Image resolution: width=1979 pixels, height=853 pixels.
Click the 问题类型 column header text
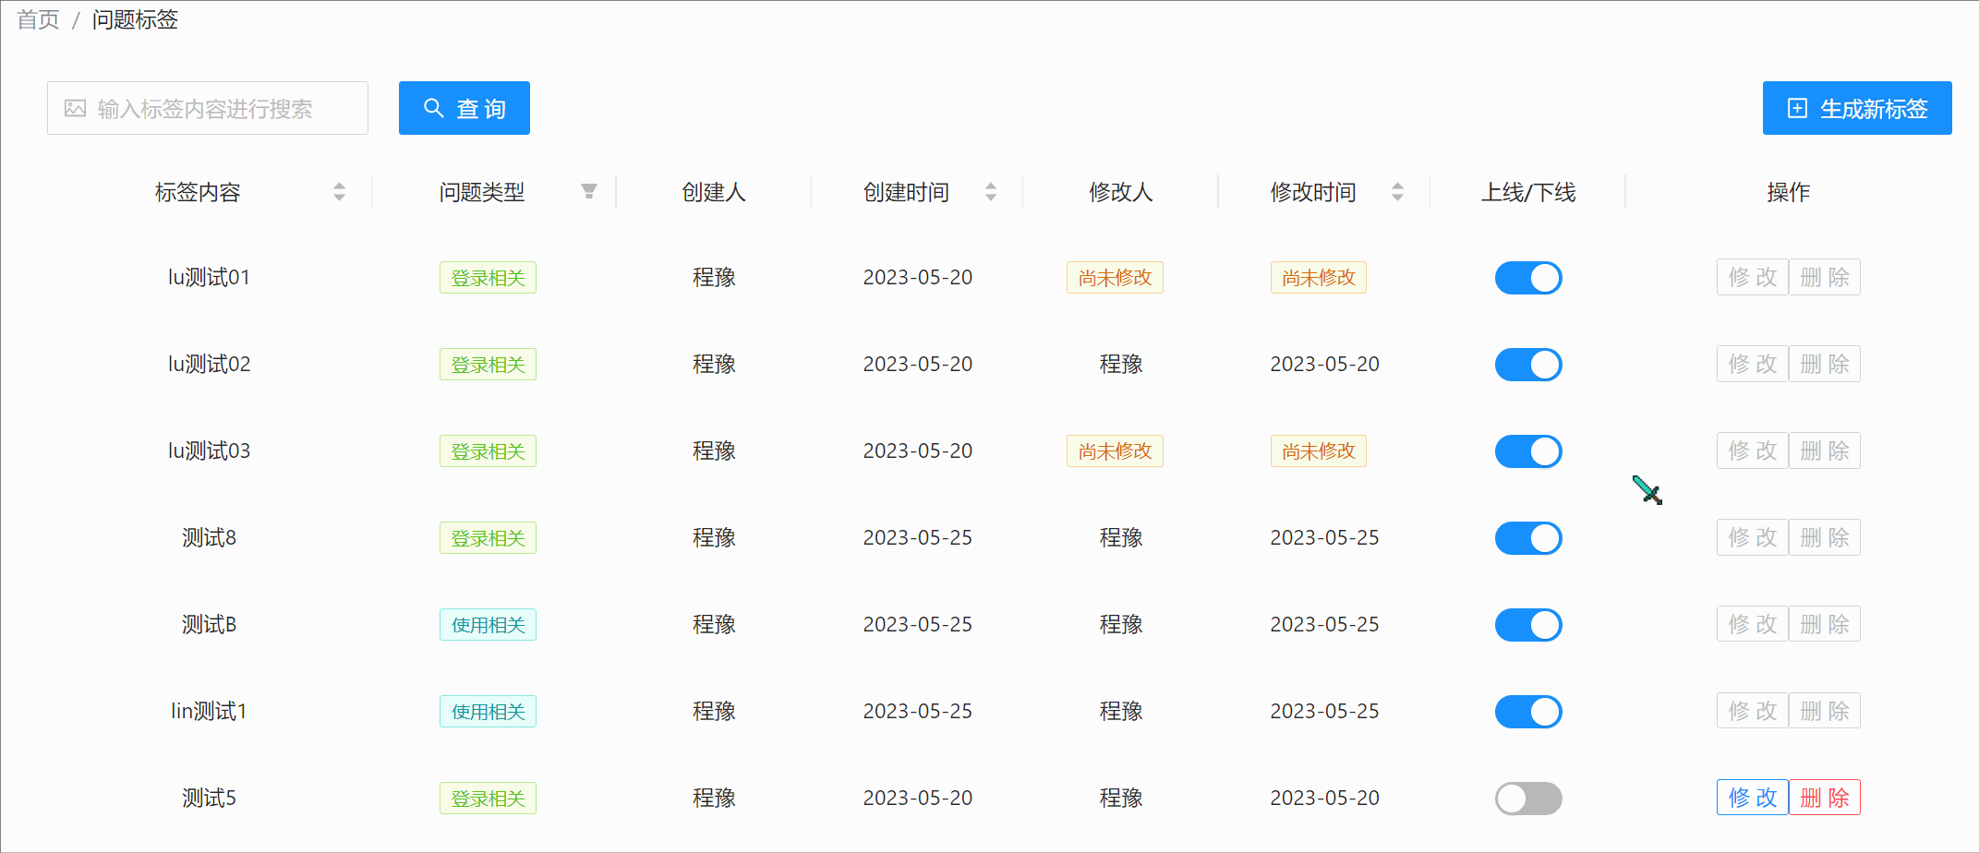coord(482,192)
